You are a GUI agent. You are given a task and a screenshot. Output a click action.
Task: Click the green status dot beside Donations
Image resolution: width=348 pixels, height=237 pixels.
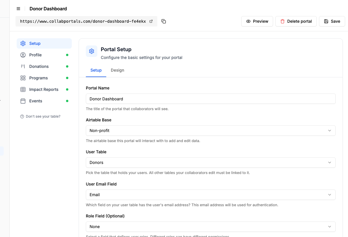[x=67, y=66]
